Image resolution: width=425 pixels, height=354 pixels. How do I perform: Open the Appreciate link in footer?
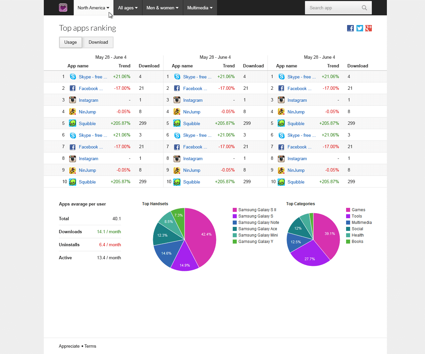[x=69, y=346]
